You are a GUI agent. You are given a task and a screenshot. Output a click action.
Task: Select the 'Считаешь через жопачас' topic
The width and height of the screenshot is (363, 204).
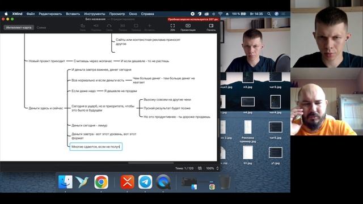tap(92, 61)
